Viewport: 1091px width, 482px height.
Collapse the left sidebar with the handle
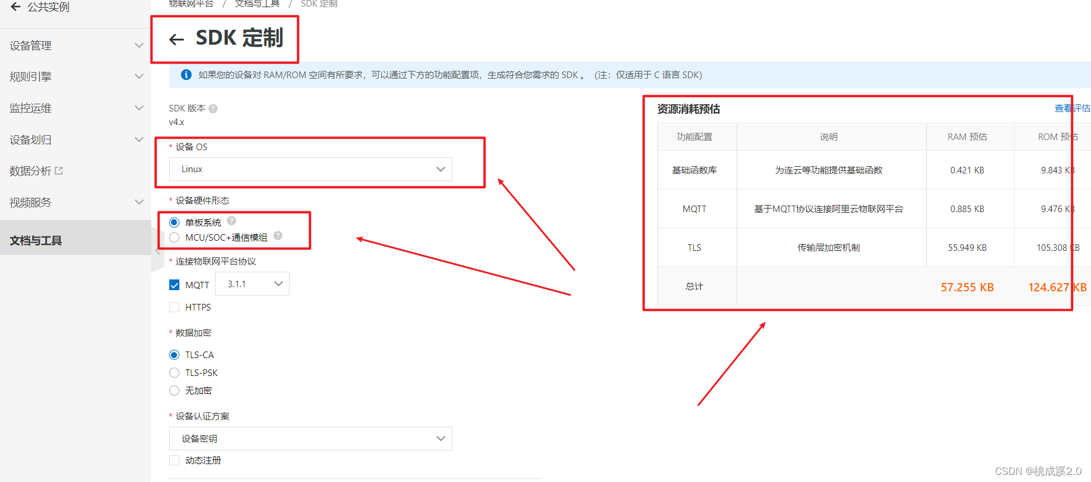pyautogui.click(x=158, y=252)
